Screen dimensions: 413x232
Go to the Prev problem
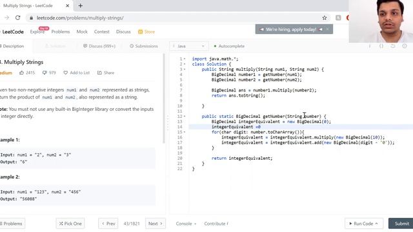(108, 224)
